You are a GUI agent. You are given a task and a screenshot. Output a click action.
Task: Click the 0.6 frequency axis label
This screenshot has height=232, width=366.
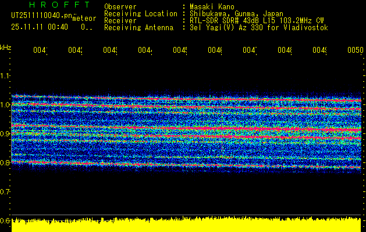(5, 220)
